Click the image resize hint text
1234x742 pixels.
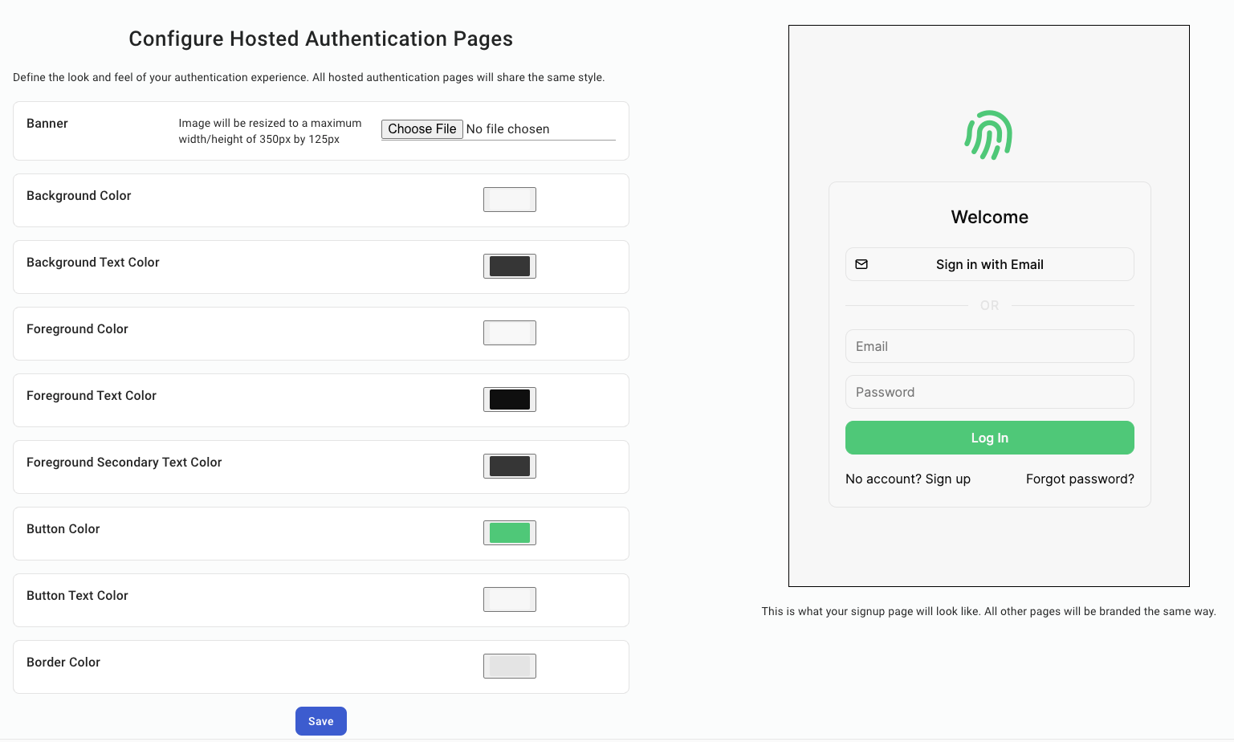[270, 131]
